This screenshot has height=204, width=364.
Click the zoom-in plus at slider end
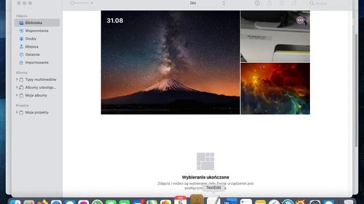(x=92, y=3)
